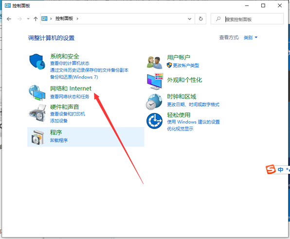
Task: Click the 卸载程序 link
Action: (59, 140)
